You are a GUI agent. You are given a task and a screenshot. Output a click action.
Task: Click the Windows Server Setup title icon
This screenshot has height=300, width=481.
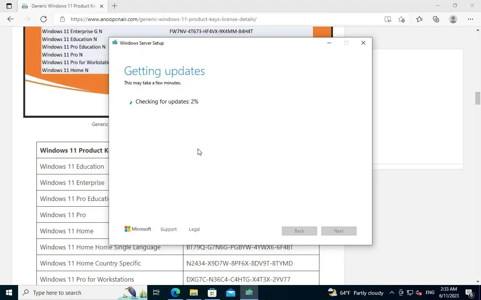(115, 43)
